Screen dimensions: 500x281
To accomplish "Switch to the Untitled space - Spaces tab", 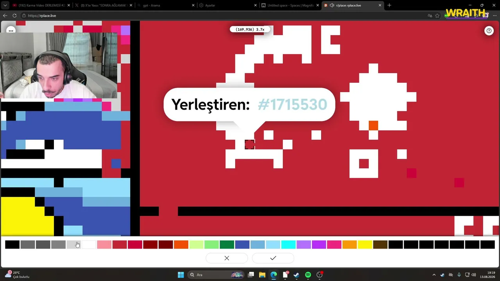I will pos(290,5).
